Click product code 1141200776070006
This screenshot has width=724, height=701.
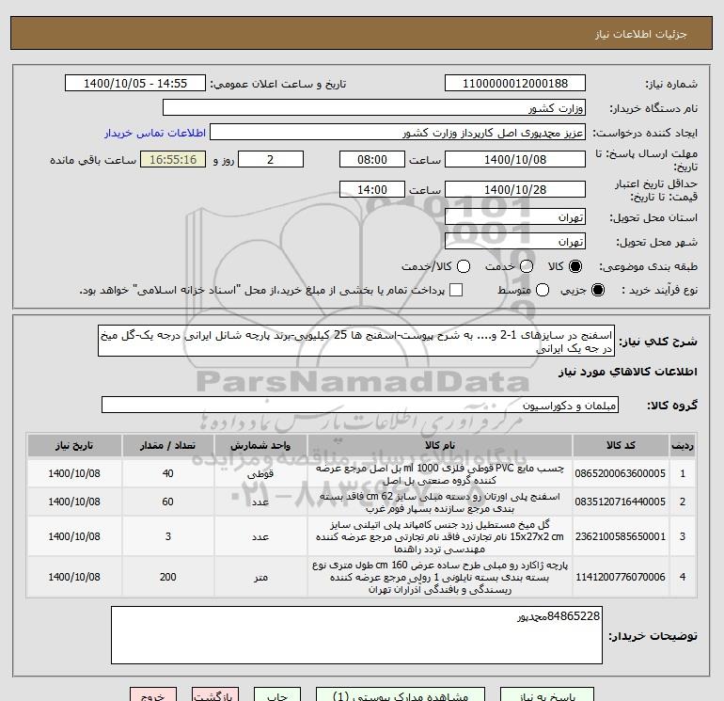pos(621,577)
